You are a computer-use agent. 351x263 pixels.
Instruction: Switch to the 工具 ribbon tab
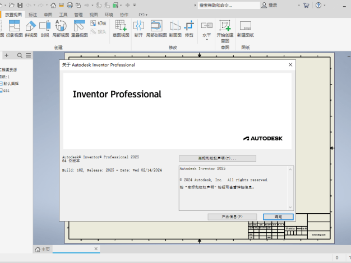(63, 15)
